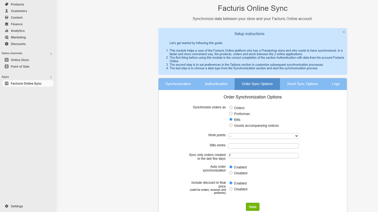This screenshot has width=378, height=212.
Task: Select the Orders radio option
Action: (x=231, y=108)
